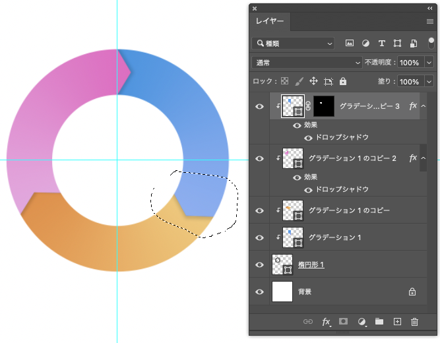Open the 通常 blend mode dropdown

[307, 63]
